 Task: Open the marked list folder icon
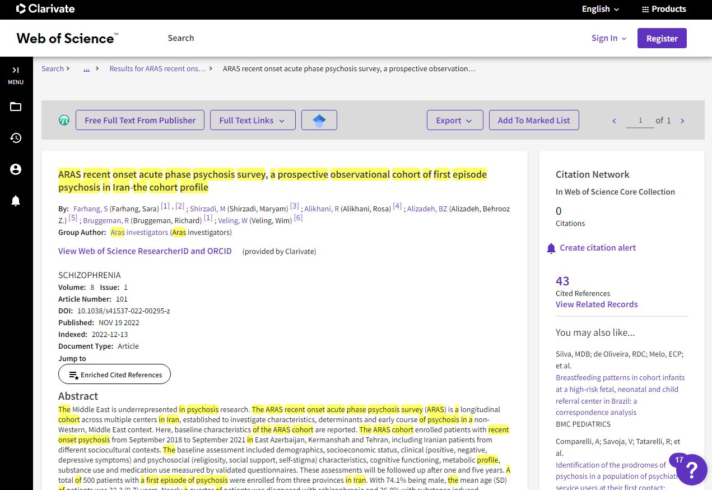[x=16, y=107]
